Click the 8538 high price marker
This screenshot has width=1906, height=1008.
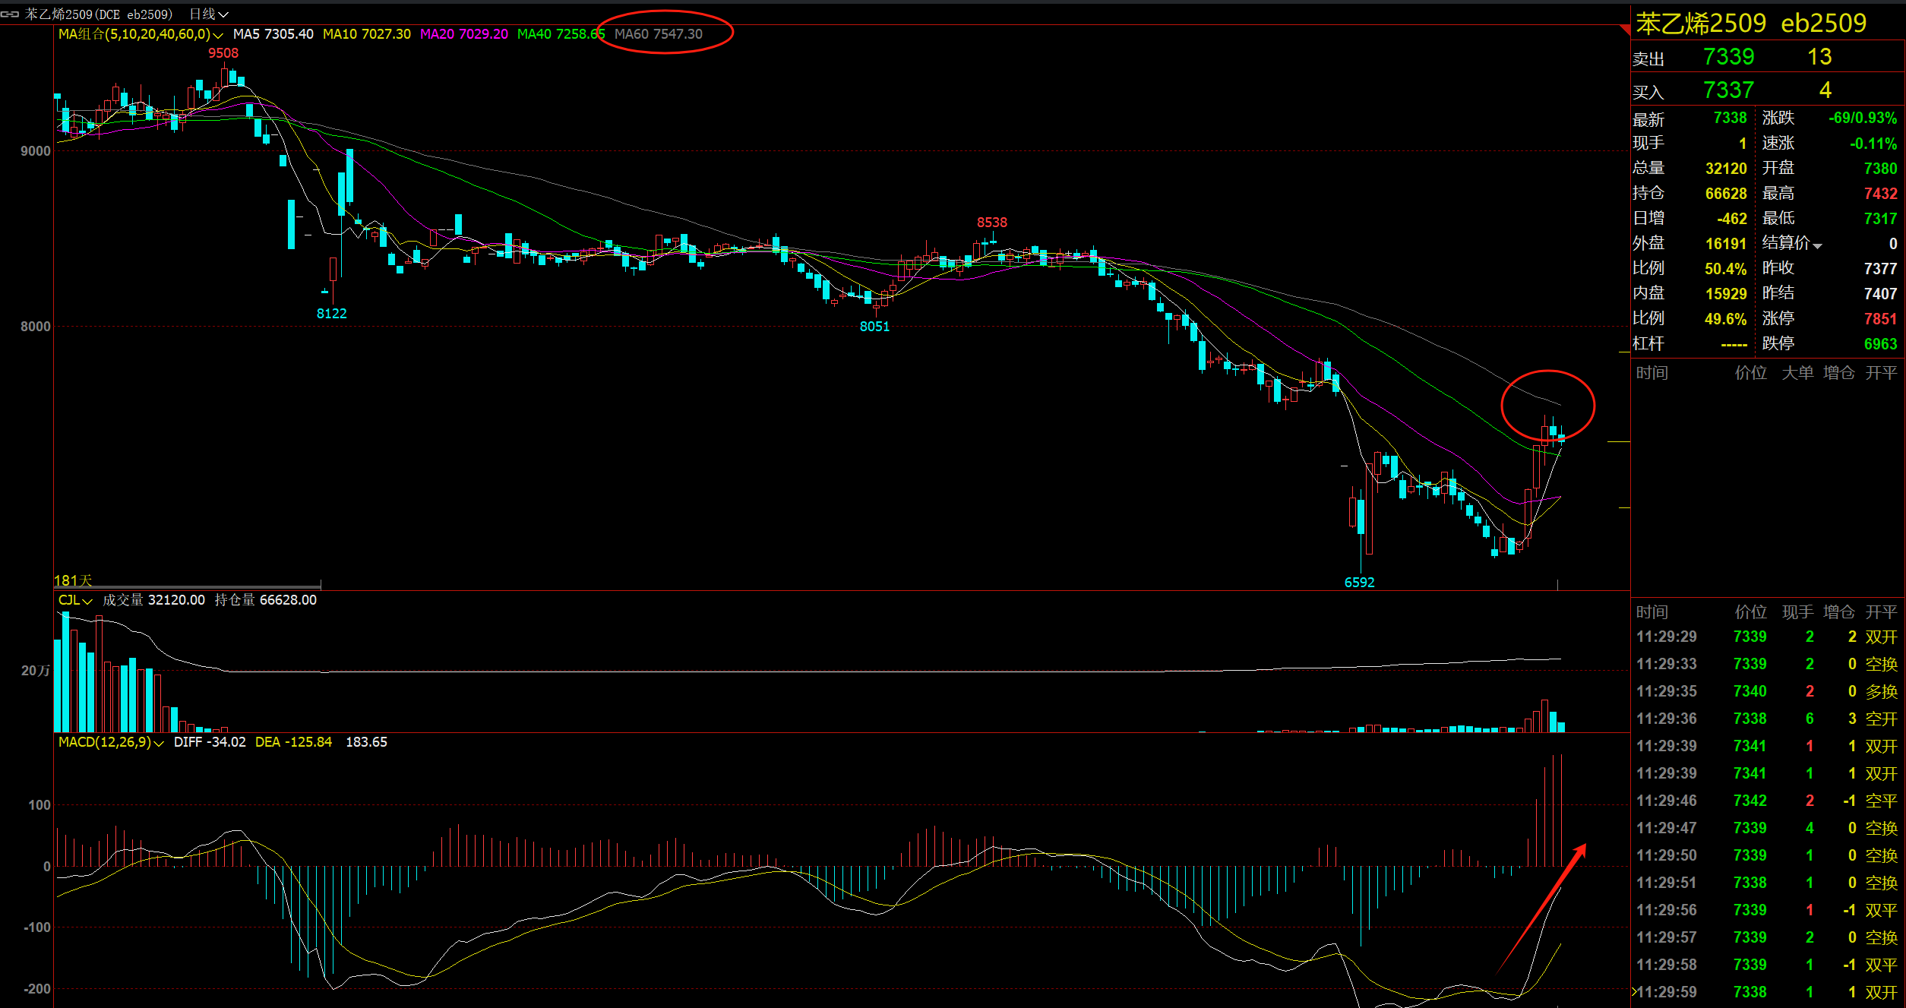tap(991, 223)
